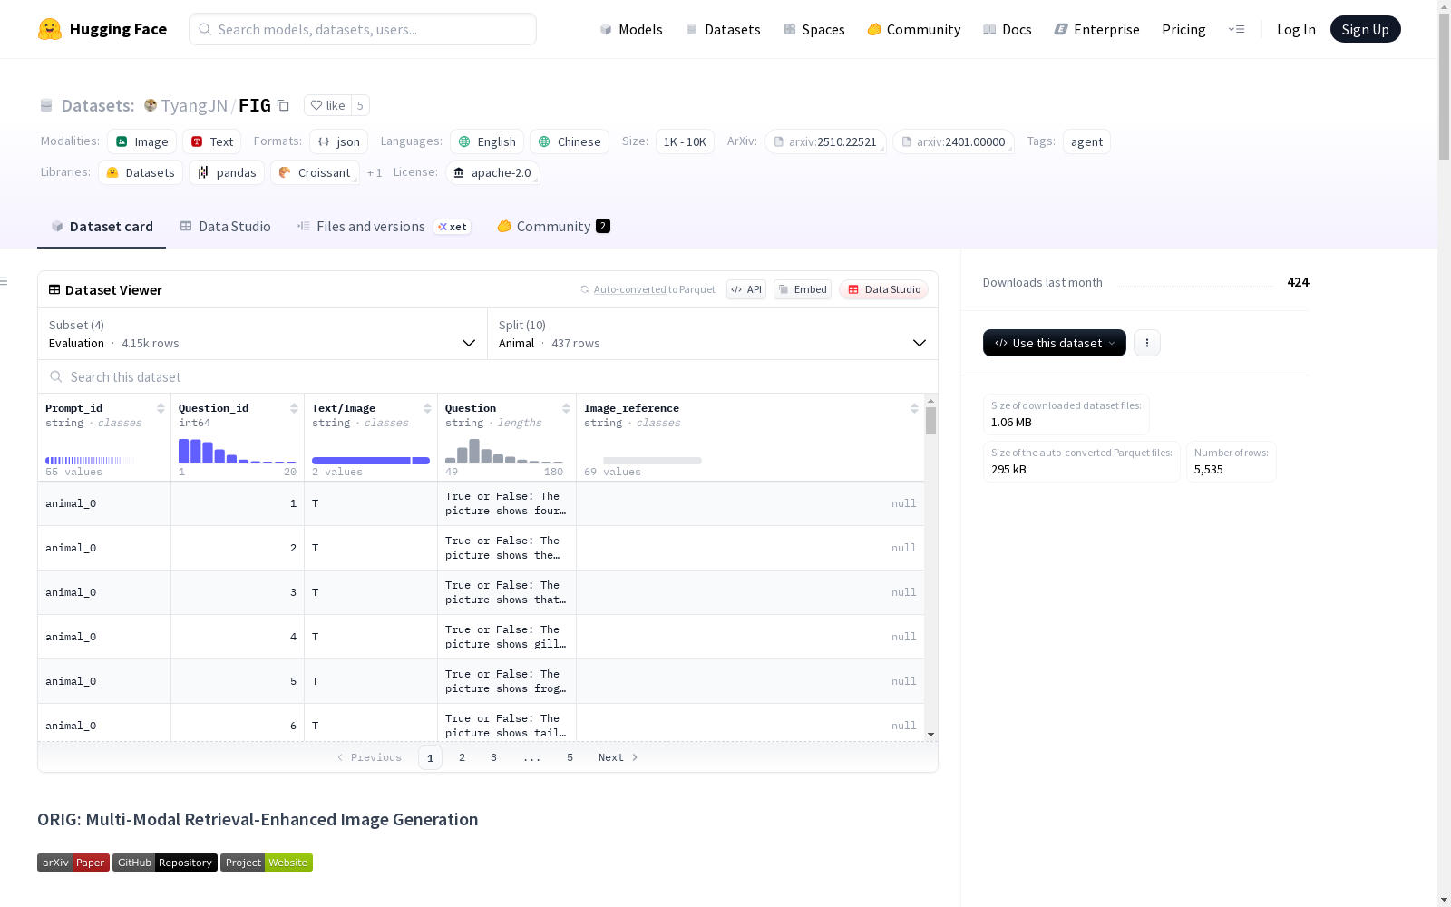This screenshot has height=907, width=1451.
Task: Click the apache-2.0 license tag
Action: click(x=492, y=172)
